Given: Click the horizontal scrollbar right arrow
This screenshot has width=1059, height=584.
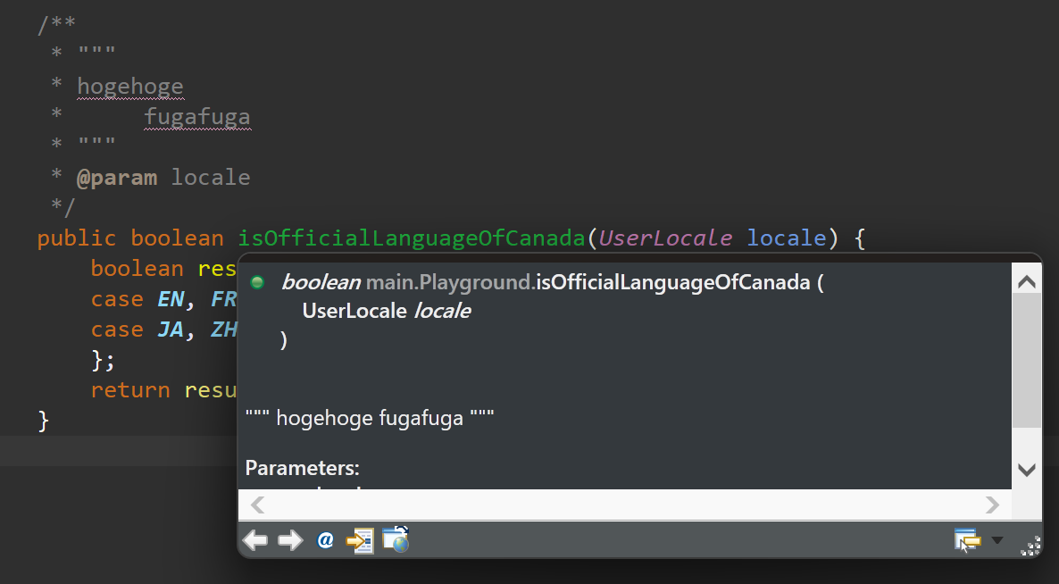Looking at the screenshot, I should pos(993,505).
